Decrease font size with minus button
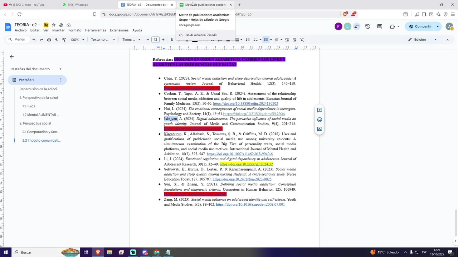 148,40
